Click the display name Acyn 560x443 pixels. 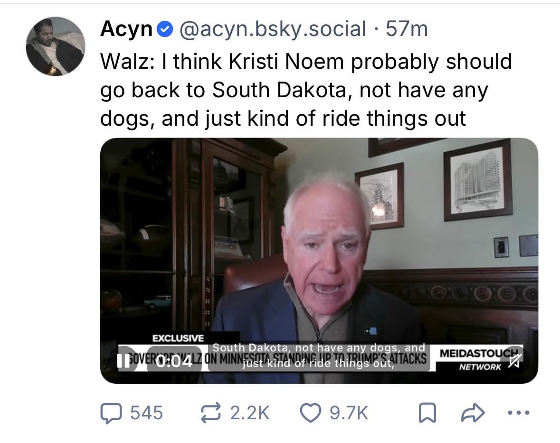[126, 29]
